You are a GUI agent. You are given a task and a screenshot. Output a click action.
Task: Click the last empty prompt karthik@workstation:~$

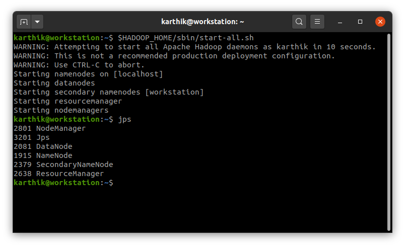[x=63, y=183]
